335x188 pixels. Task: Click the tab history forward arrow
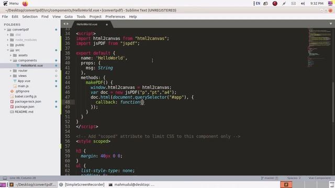[x=68, y=24]
